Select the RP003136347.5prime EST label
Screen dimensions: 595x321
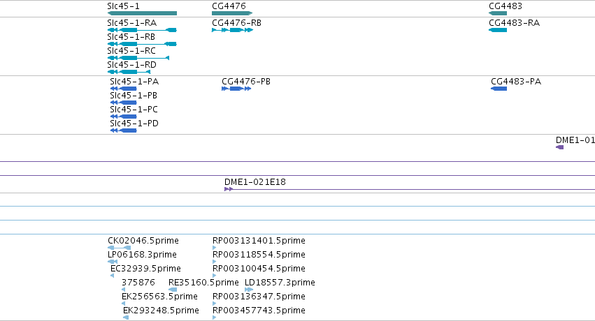click(259, 297)
